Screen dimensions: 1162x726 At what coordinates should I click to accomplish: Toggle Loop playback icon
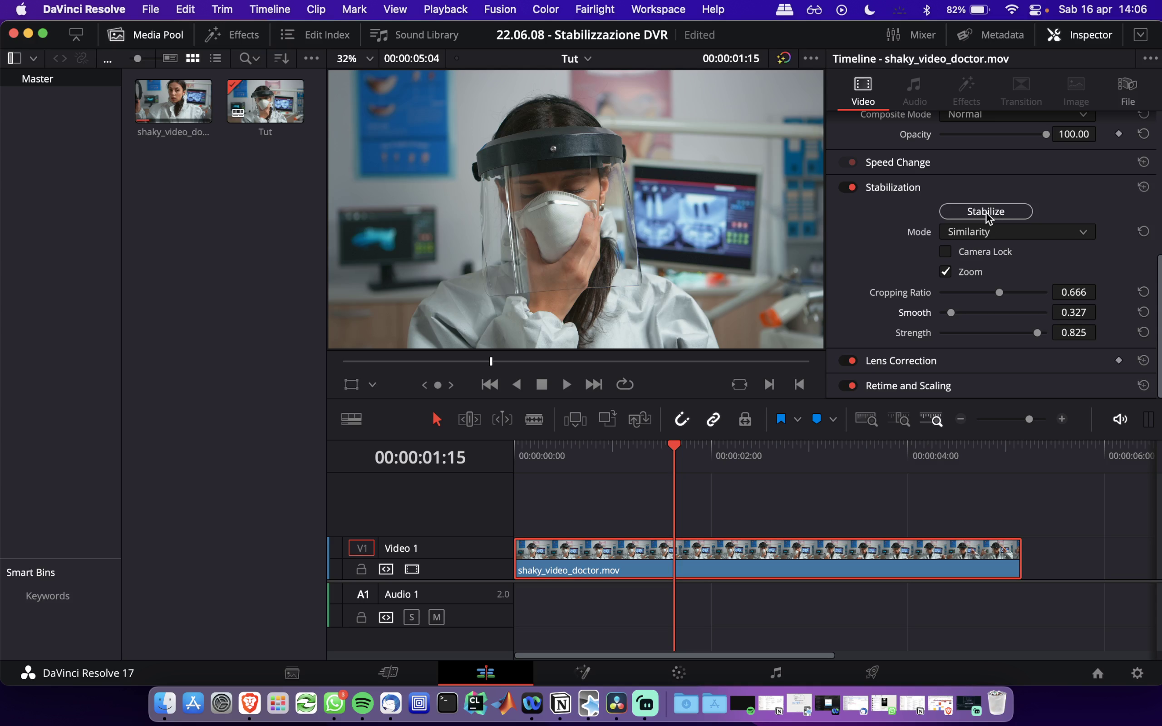coord(625,384)
